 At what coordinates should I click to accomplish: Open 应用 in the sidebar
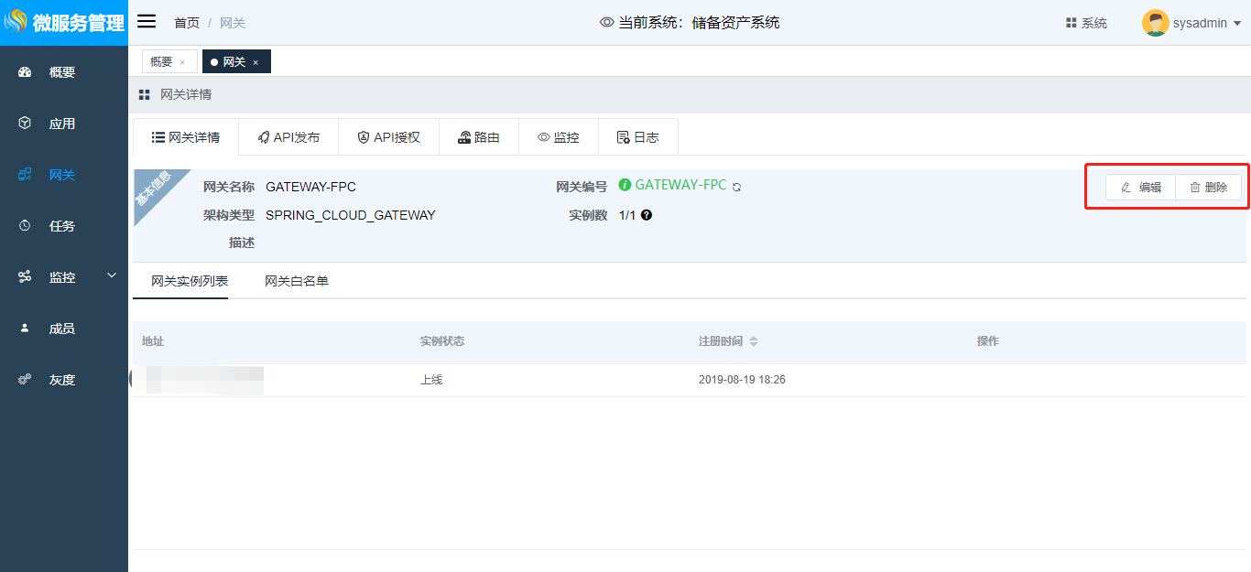point(62,124)
